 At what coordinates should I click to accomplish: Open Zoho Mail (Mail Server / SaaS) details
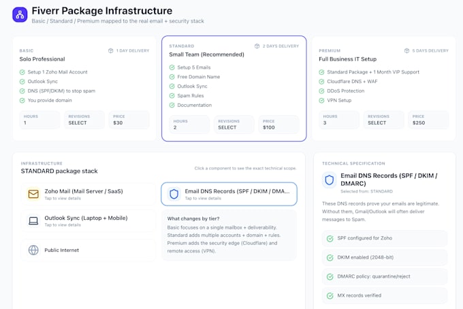pos(88,194)
